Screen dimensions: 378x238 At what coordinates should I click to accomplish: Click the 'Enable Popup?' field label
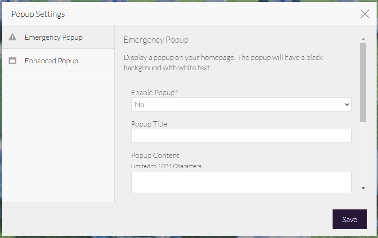(x=154, y=93)
